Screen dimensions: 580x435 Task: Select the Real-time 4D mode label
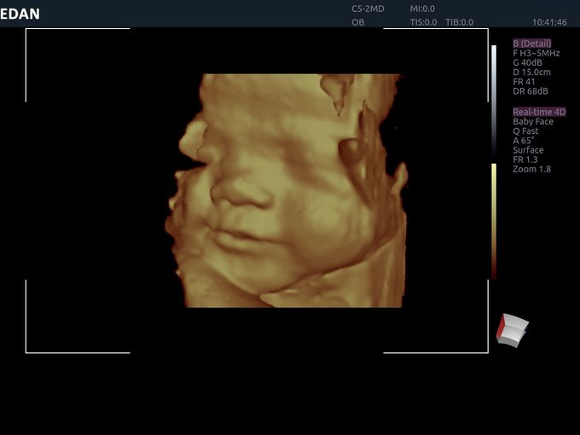click(539, 112)
